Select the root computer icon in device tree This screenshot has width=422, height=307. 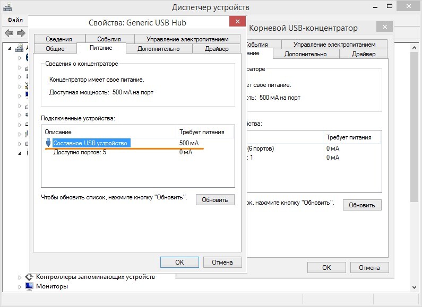point(19,48)
